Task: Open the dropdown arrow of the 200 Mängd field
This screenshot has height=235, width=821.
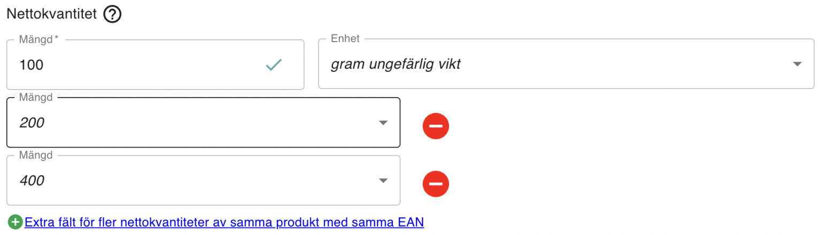Action: point(383,123)
